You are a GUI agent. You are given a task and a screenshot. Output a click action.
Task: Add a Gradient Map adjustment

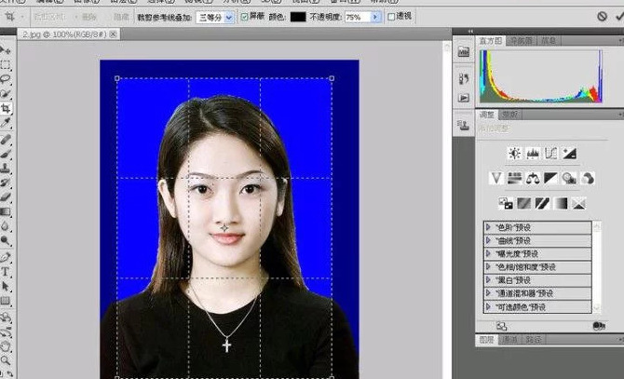click(561, 204)
